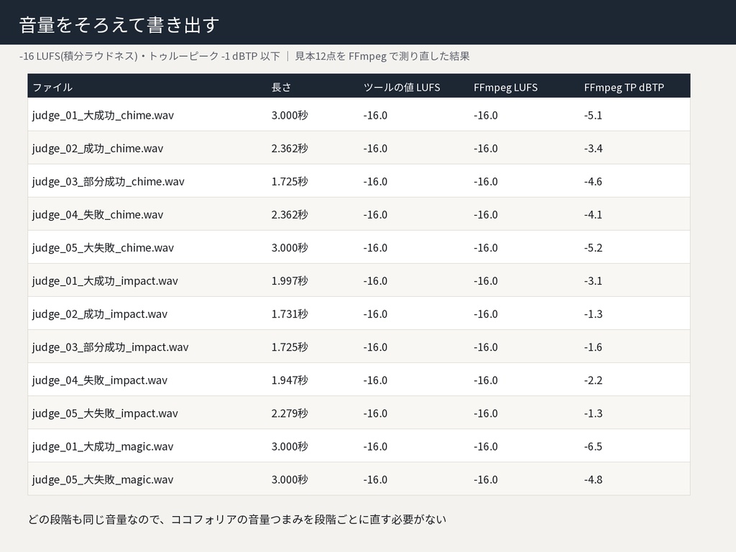736x552 pixels.
Task: Select file name judge_01_大成功_impact.wav
Action: (x=105, y=281)
